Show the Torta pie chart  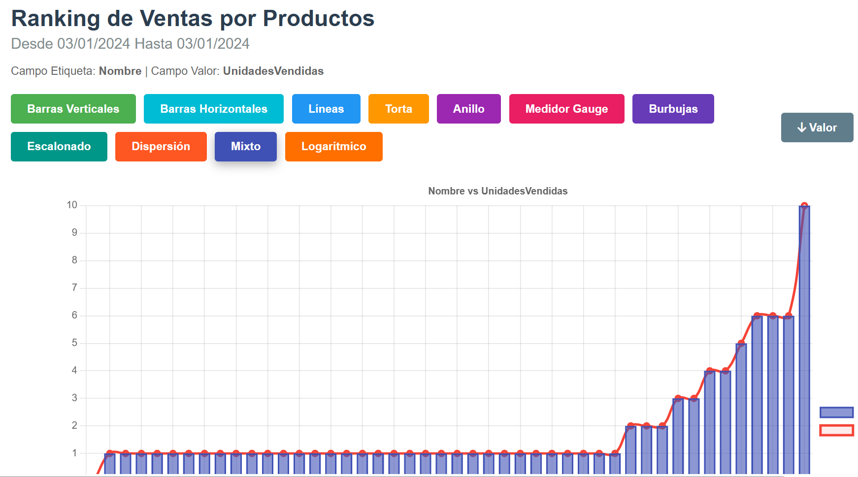[x=398, y=109]
